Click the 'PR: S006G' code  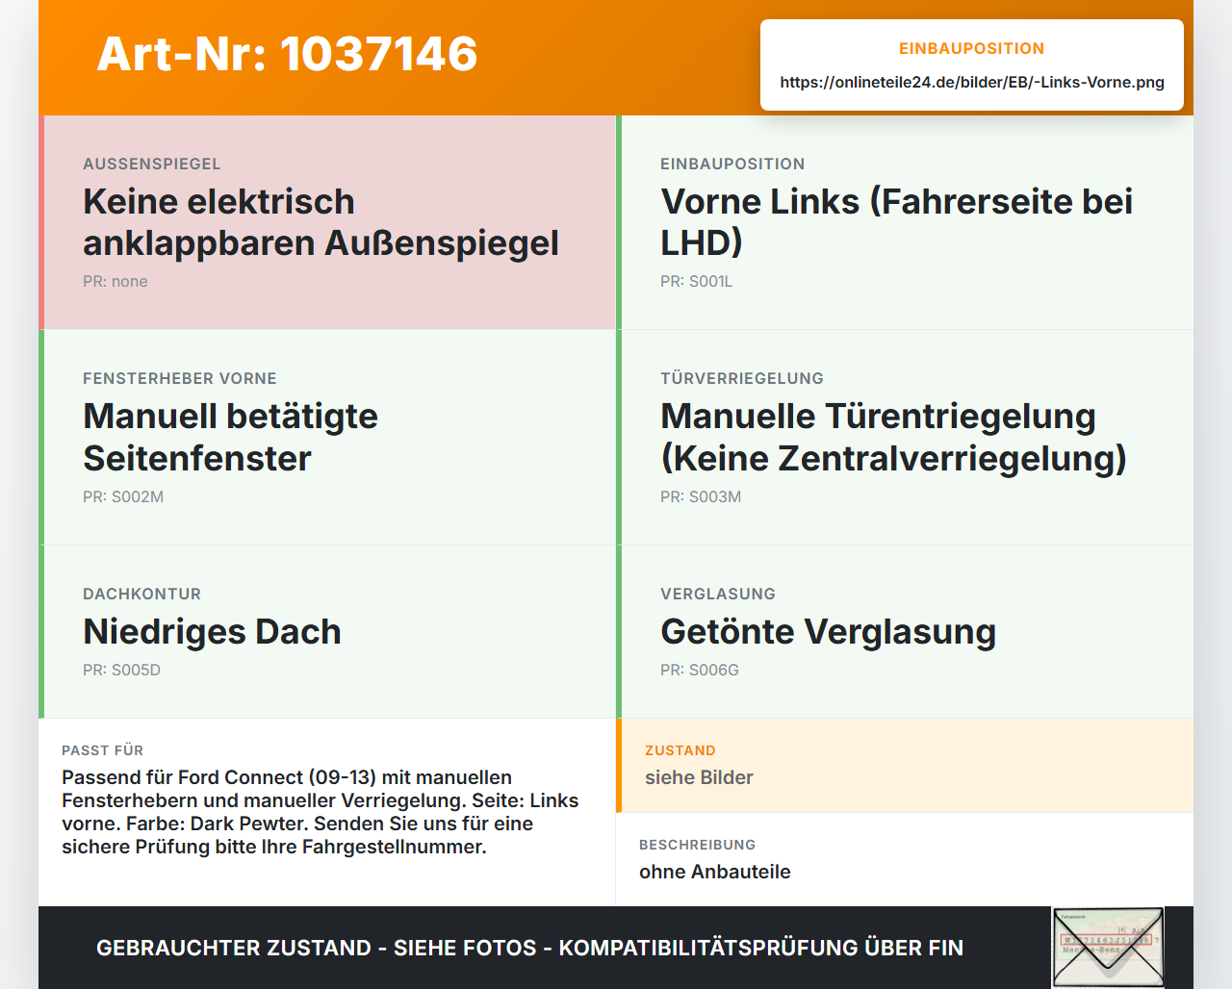[x=700, y=670]
